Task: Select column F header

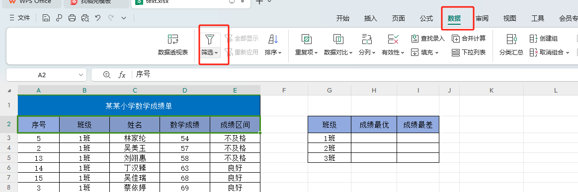Action: [284, 91]
